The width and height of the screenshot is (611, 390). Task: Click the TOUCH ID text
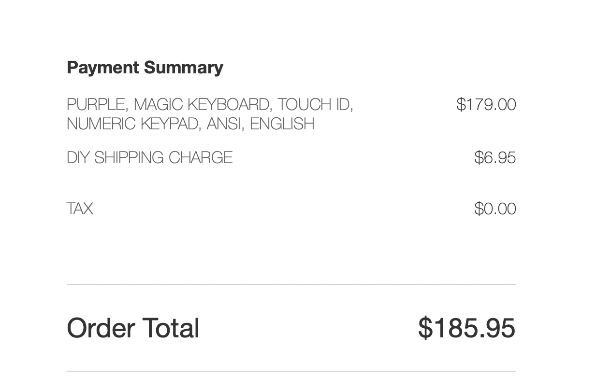tap(315, 105)
